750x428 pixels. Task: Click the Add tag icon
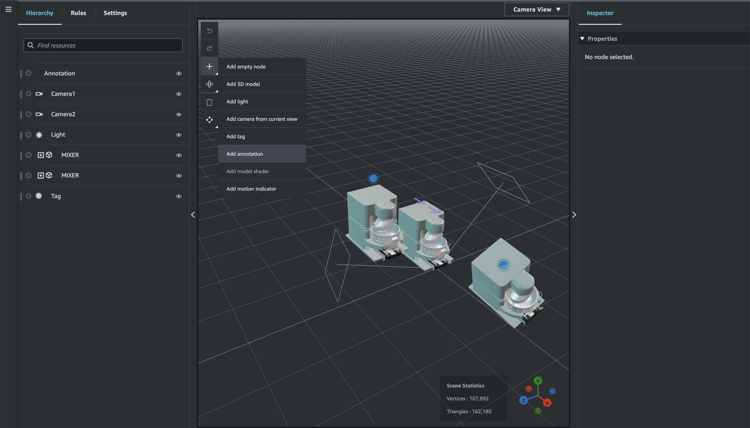(x=236, y=136)
